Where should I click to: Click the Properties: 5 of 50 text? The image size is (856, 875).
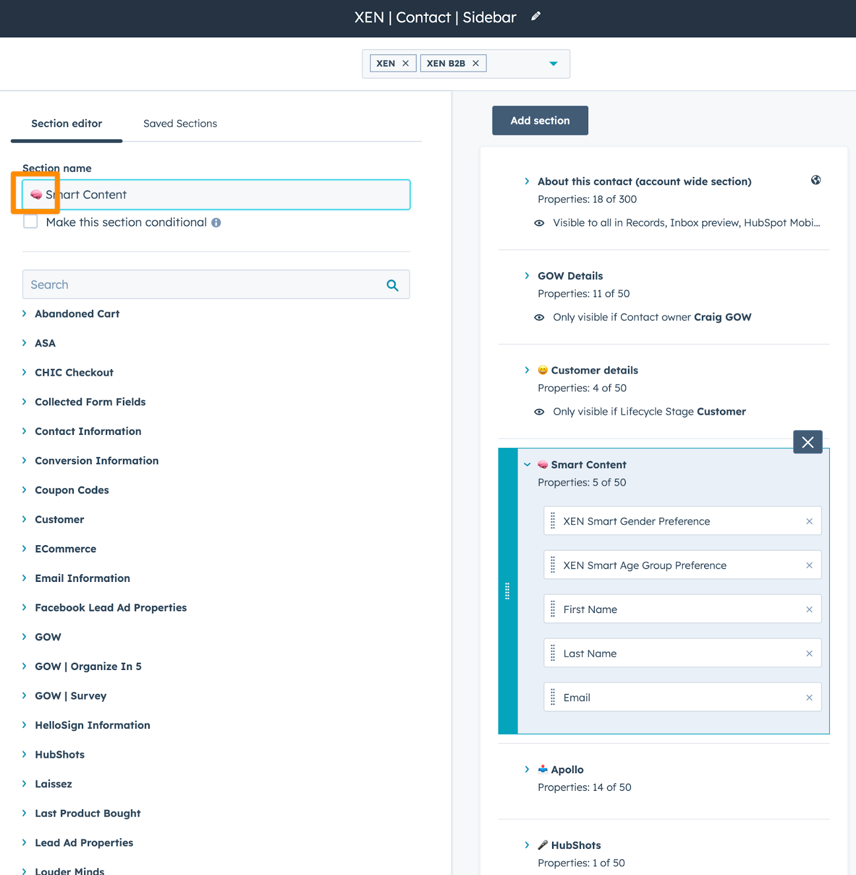(582, 482)
